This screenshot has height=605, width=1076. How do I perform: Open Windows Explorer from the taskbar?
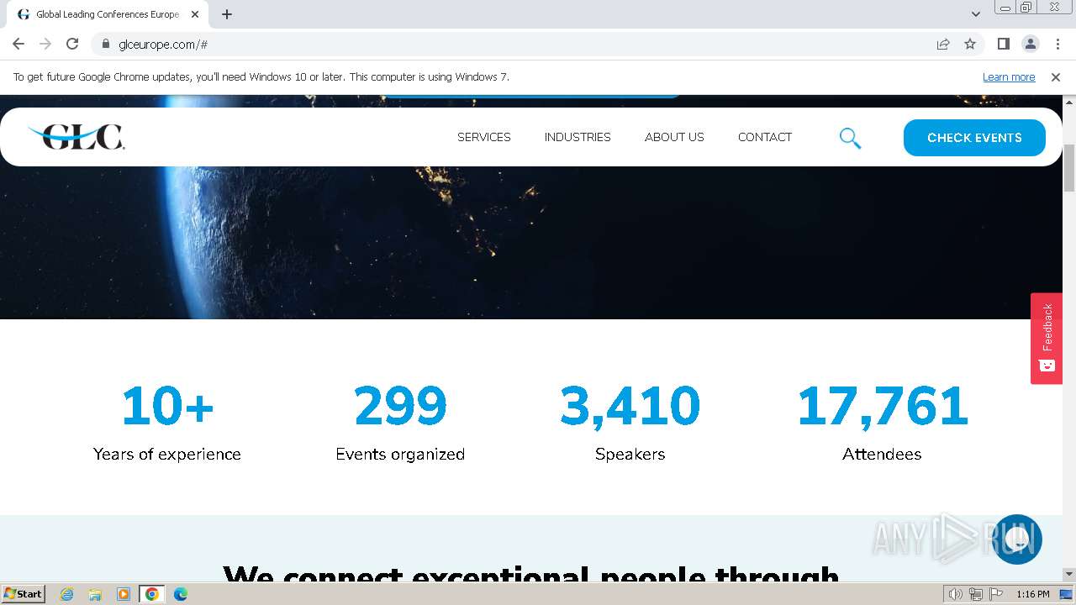[95, 594]
